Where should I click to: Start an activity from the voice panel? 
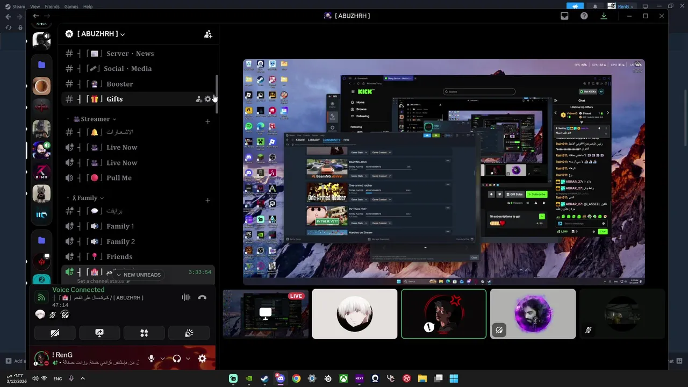point(144,333)
